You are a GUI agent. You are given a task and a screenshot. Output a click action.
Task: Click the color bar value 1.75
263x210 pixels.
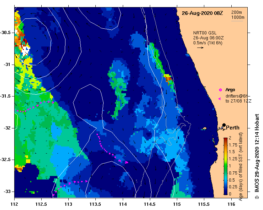pyautogui.click(x=233, y=145)
